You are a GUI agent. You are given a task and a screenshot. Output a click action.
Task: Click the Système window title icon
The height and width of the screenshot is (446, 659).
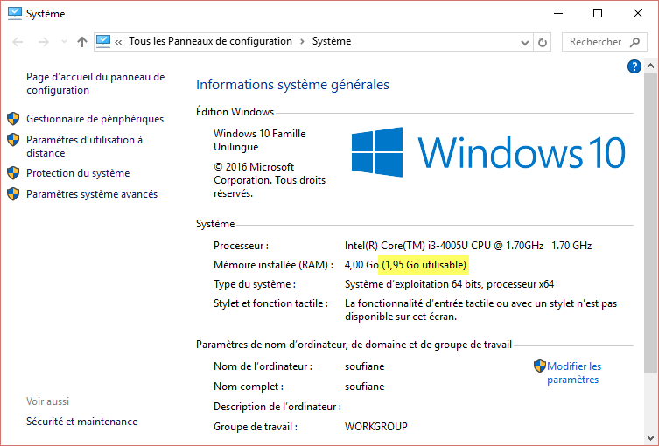coord(14,13)
